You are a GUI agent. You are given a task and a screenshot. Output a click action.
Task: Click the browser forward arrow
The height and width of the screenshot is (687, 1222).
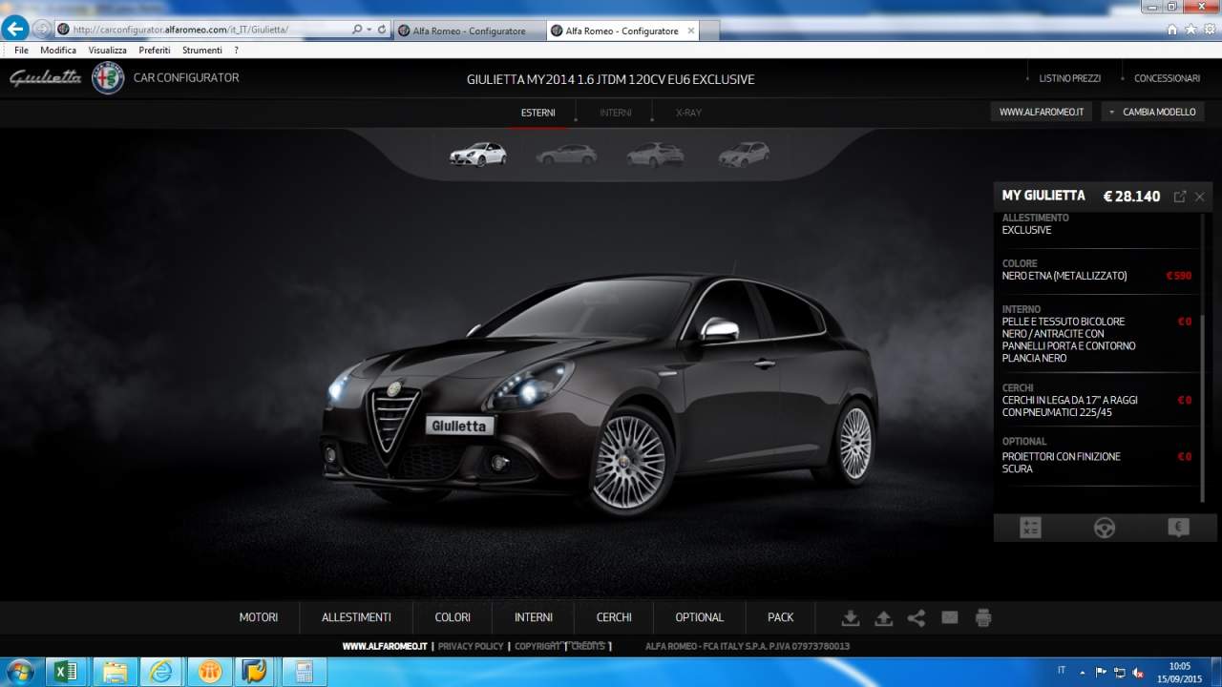(x=42, y=29)
